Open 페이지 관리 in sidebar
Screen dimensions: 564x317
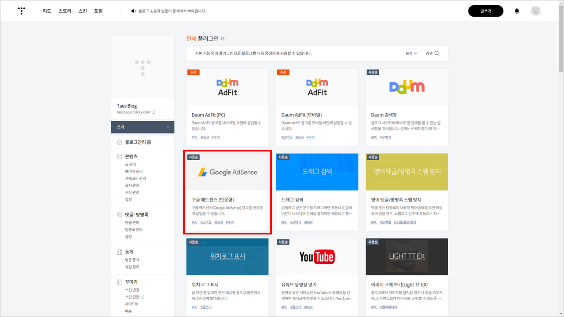click(x=134, y=171)
